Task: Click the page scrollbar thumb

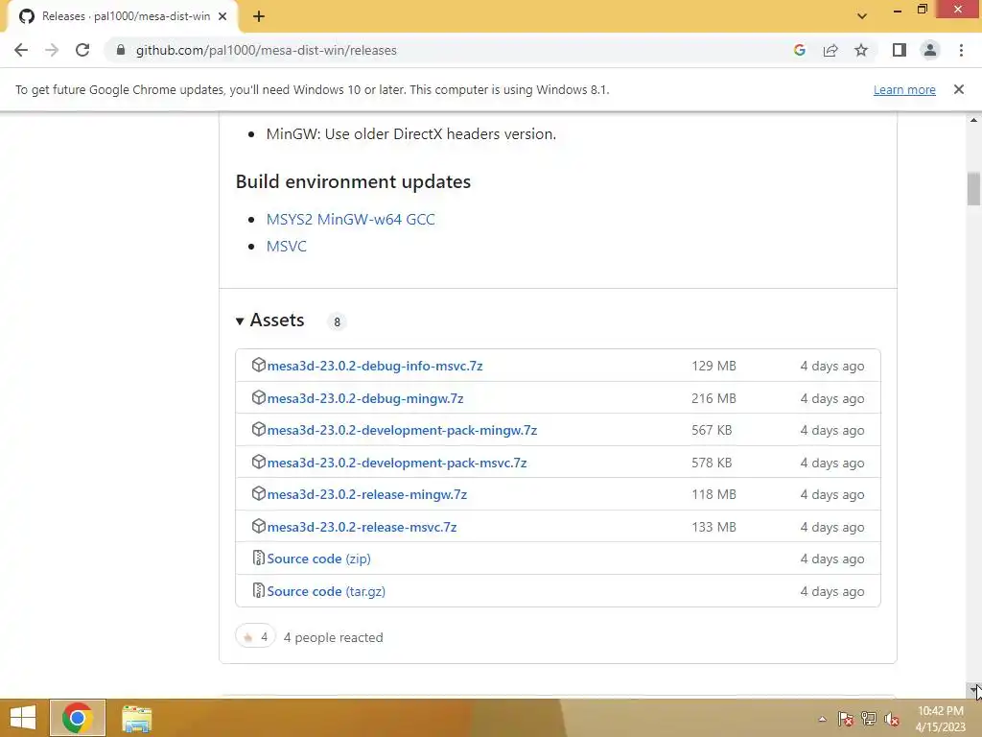Action: click(x=973, y=188)
